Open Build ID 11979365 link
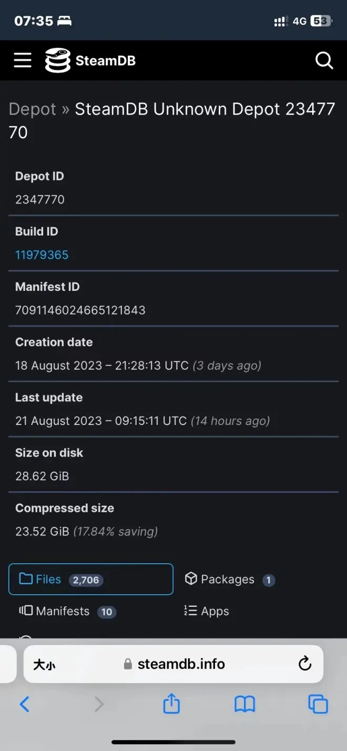347x751 pixels. [42, 255]
